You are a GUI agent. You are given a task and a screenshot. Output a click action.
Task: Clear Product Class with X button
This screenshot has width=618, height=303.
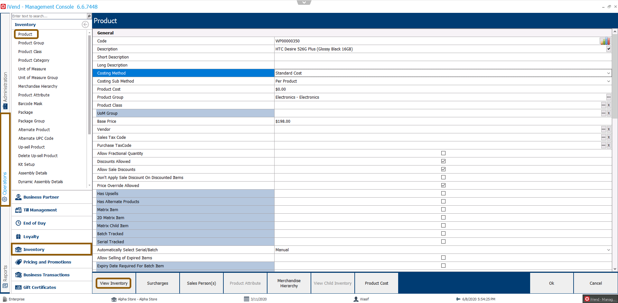click(x=609, y=105)
